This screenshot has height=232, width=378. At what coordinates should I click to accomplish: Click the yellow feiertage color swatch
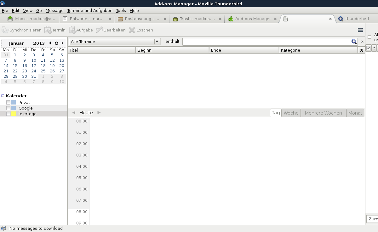(14, 114)
